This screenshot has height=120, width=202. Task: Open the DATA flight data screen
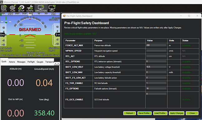pyautogui.click(x=4, y=8)
